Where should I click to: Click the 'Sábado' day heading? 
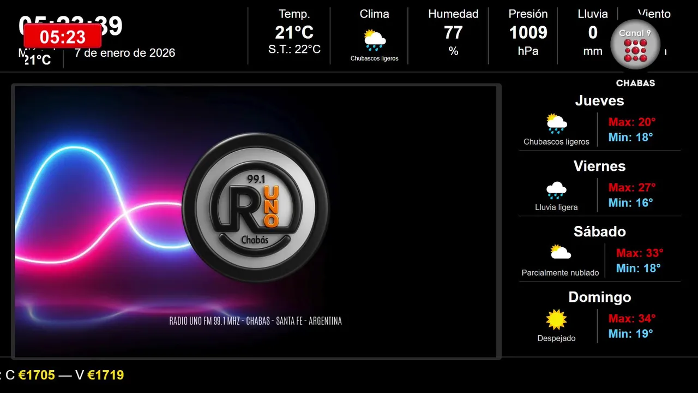[x=599, y=231]
